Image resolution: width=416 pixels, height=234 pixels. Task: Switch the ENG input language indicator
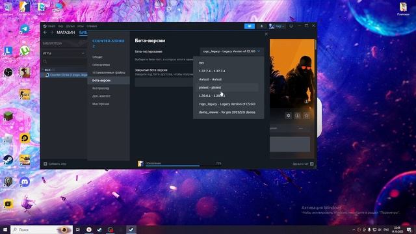coord(386,229)
